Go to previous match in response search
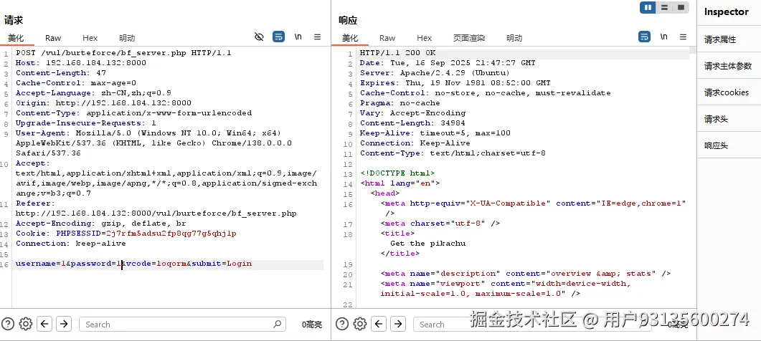 click(x=379, y=324)
